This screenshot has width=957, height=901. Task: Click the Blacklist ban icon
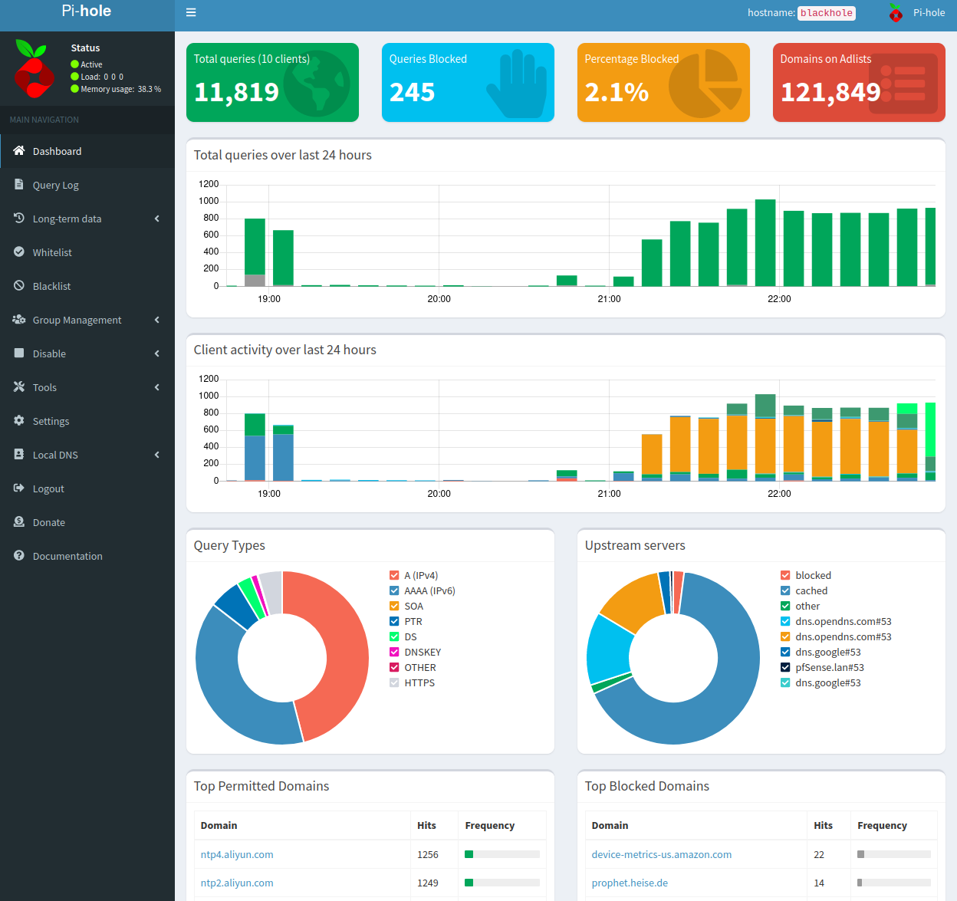click(x=19, y=286)
